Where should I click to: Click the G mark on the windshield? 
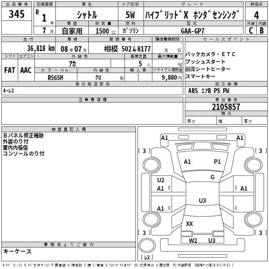pyautogui.click(x=213, y=177)
